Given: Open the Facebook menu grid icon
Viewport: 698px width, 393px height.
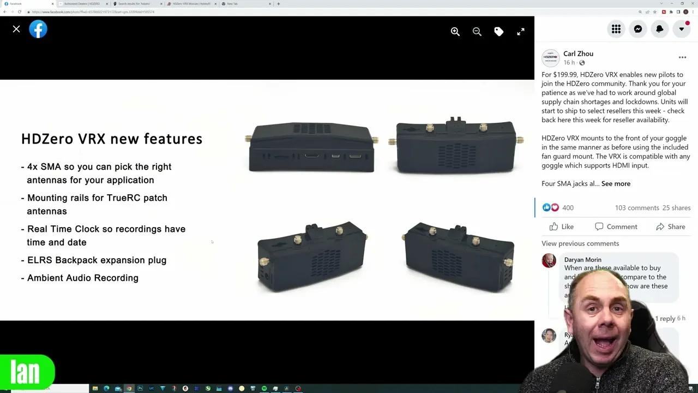Looking at the screenshot, I should tap(616, 29).
